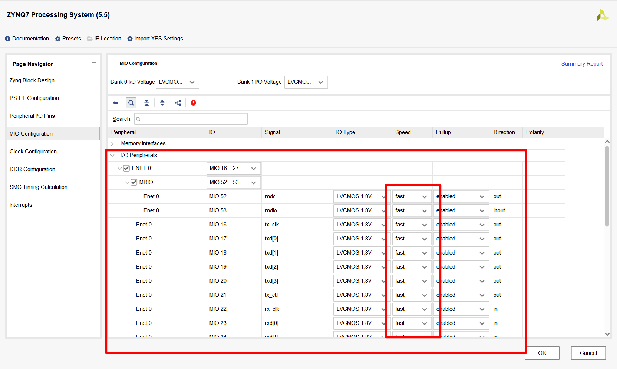Open the ENET 0 MIO 16 .. 27 dropdown
This screenshot has height=369, width=617.
tap(234, 168)
